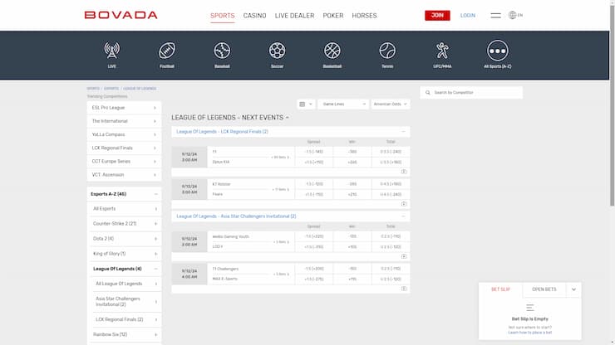Click plus icon under T1 Challengers match
Screen dimensions: 615x345
coord(404,289)
